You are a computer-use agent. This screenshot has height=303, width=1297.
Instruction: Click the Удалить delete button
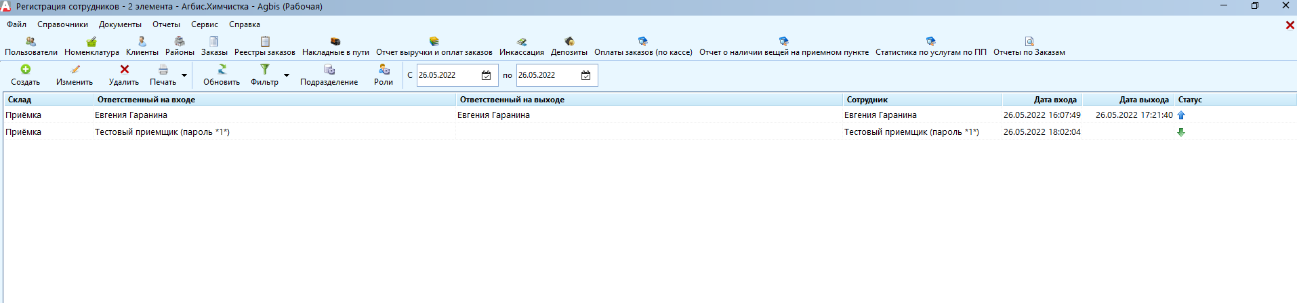[124, 75]
